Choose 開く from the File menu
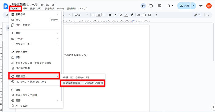Viewport: 215px width, 112px height. tap(35, 20)
